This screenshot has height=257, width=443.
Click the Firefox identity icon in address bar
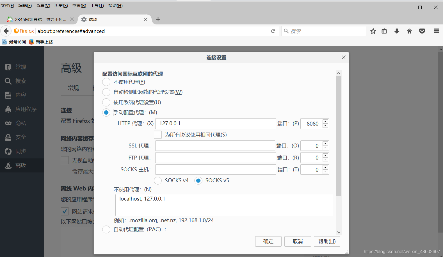pos(24,31)
